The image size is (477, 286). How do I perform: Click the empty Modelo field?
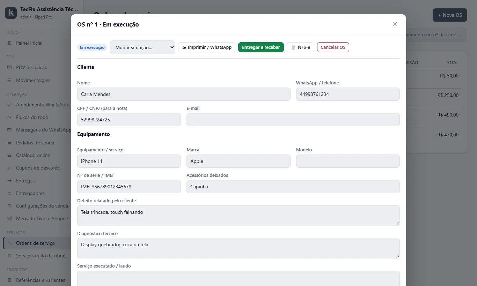(348, 161)
